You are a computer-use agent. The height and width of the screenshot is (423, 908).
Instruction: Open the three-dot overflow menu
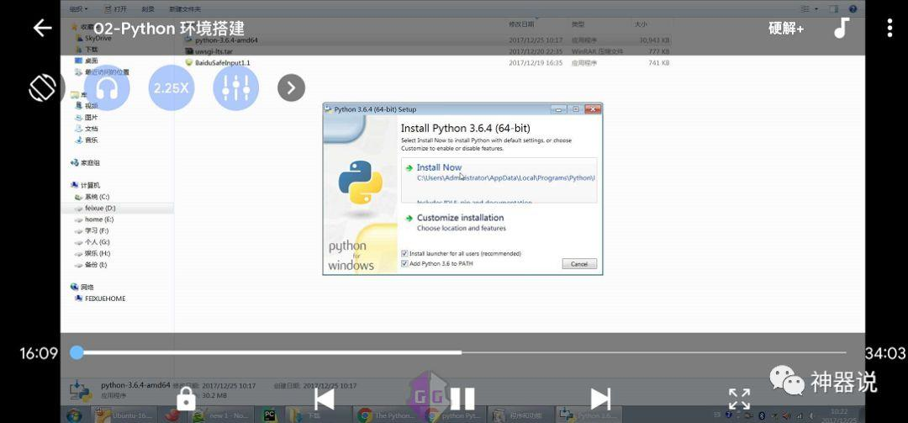(x=890, y=28)
